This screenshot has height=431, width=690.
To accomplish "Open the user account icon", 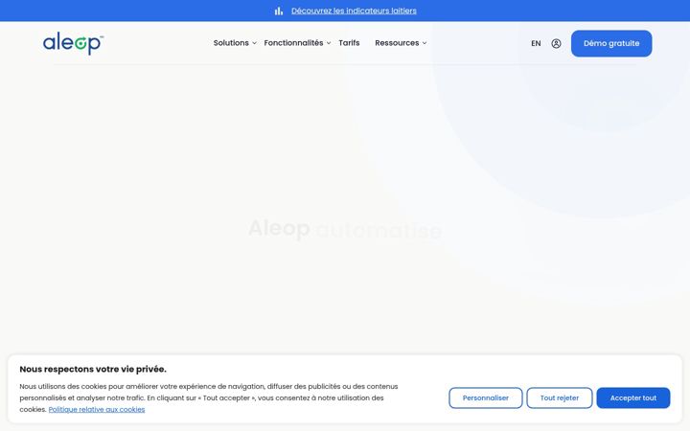I will click(556, 43).
